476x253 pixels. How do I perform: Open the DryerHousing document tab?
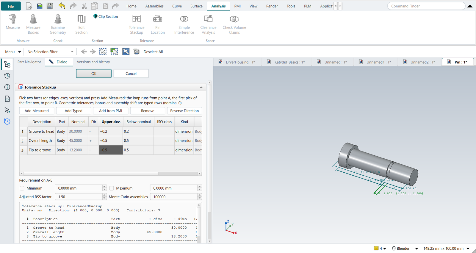[x=237, y=62]
